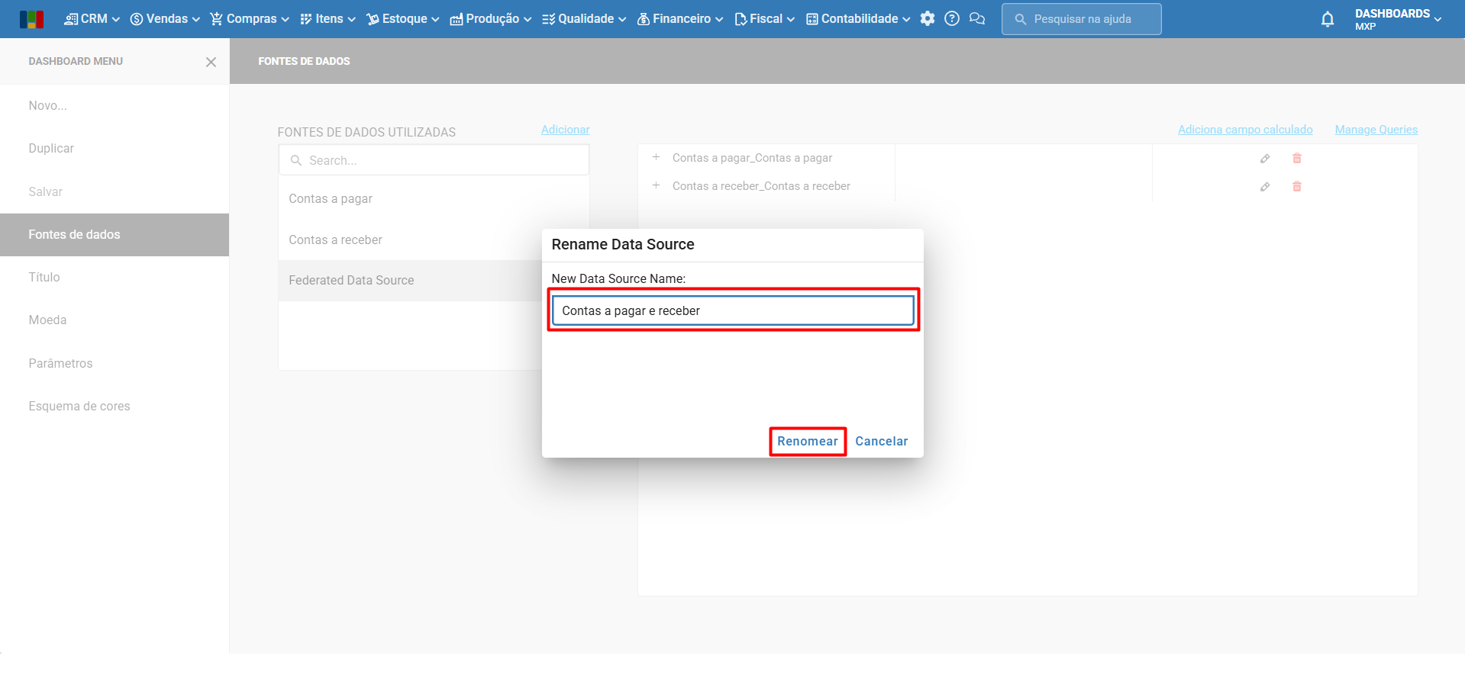Click the Renomear button
The image size is (1465, 685).
[807, 442]
